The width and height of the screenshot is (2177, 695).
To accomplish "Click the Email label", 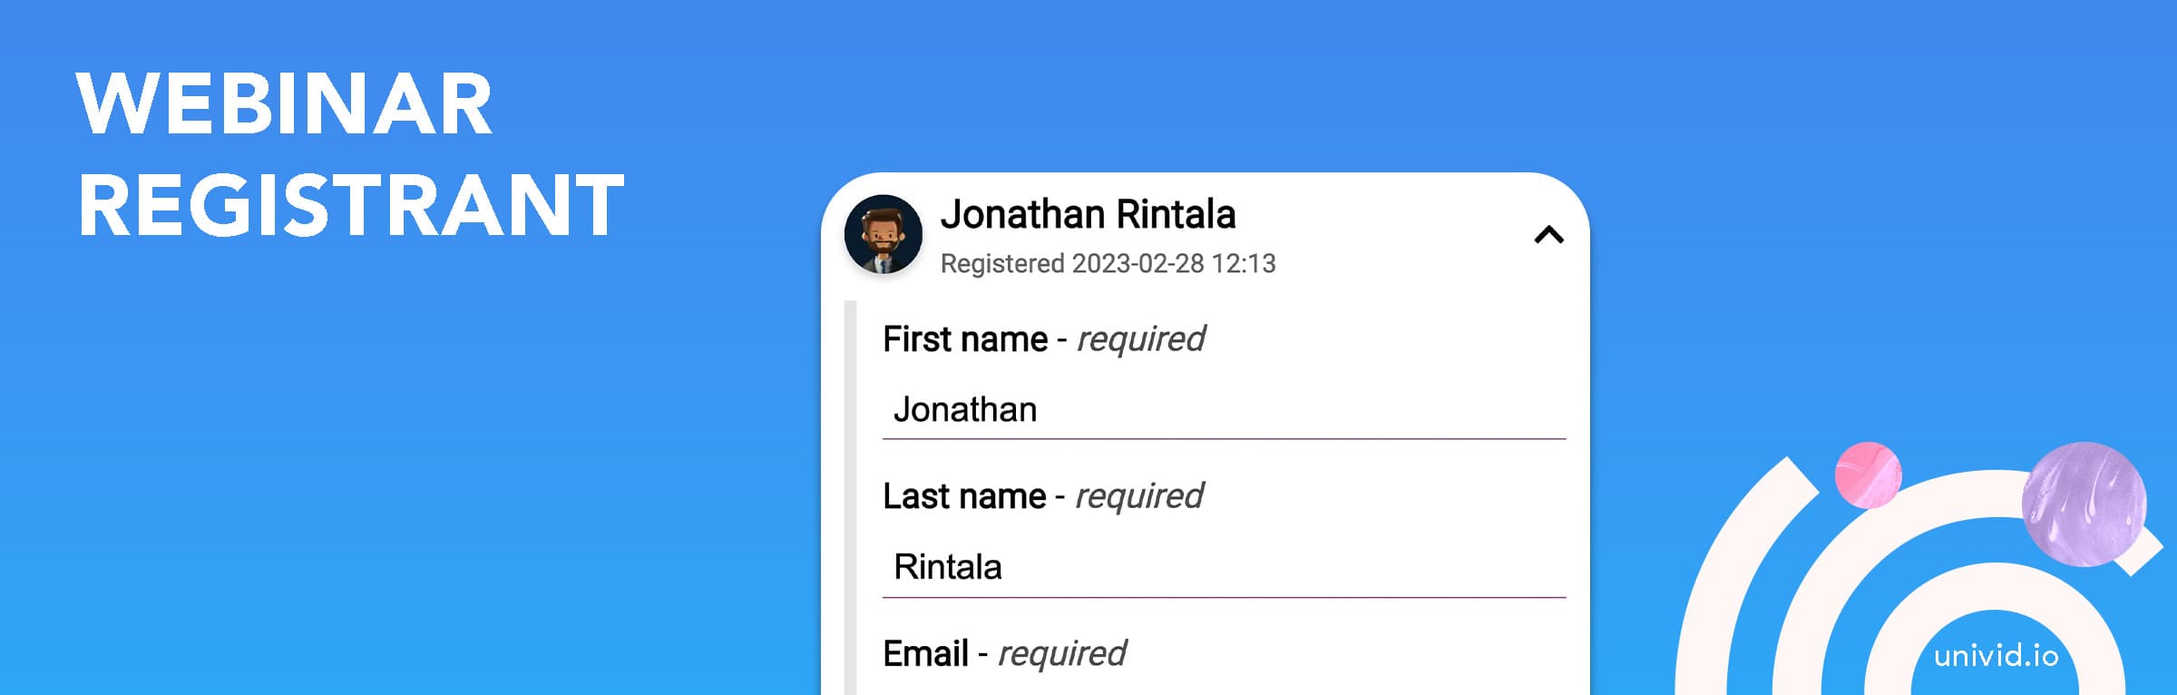I will point(925,653).
